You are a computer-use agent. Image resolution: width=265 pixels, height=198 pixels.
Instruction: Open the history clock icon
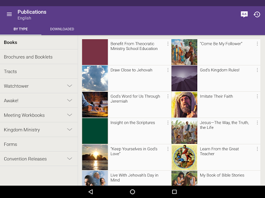click(257, 14)
